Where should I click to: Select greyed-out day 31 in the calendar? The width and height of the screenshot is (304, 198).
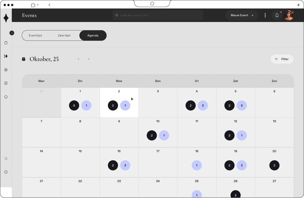[x=41, y=103]
